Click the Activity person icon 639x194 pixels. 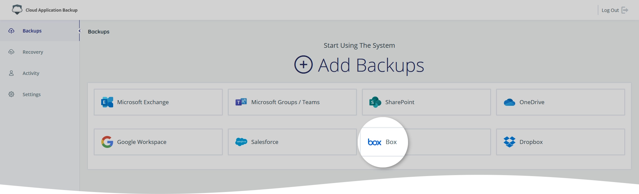(x=11, y=73)
